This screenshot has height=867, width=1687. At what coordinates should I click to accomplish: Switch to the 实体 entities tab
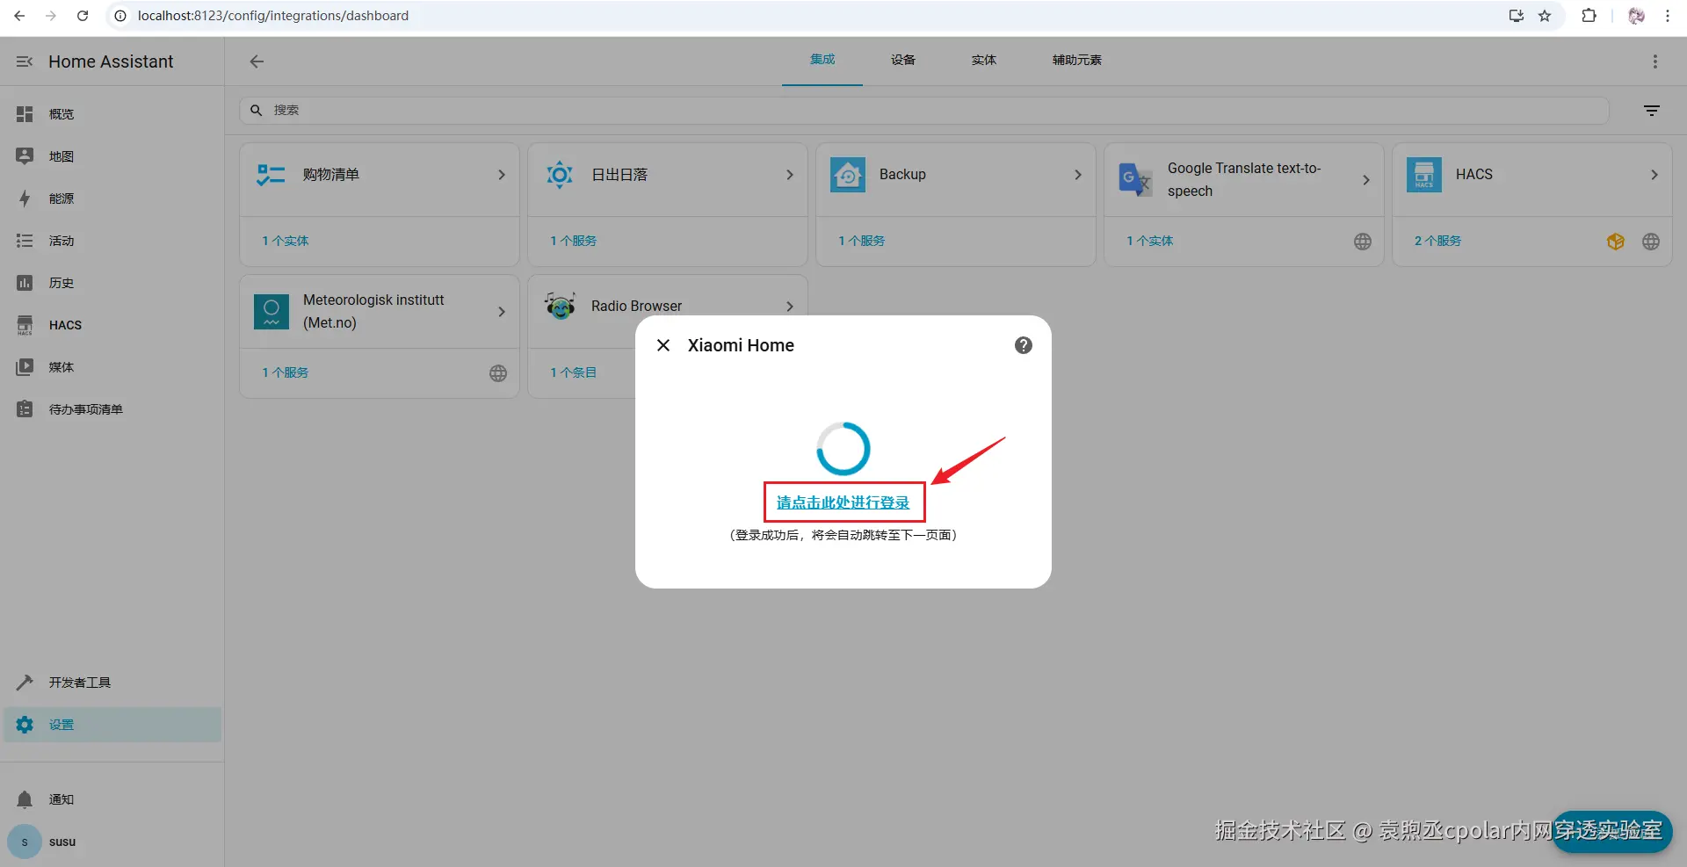(984, 60)
